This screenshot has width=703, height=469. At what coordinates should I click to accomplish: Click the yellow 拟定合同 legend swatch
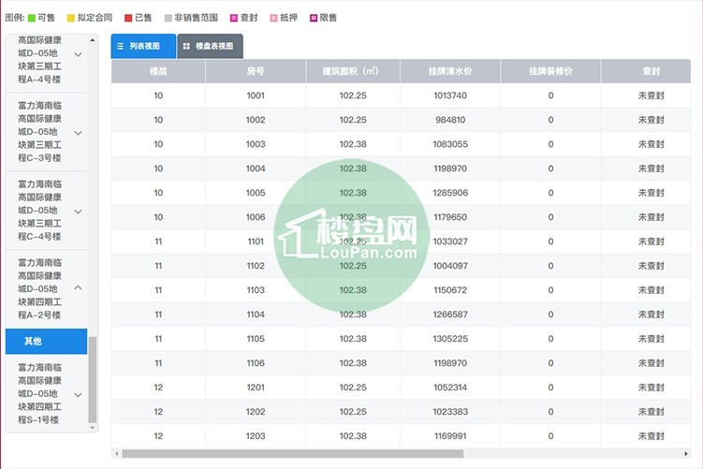coord(71,18)
